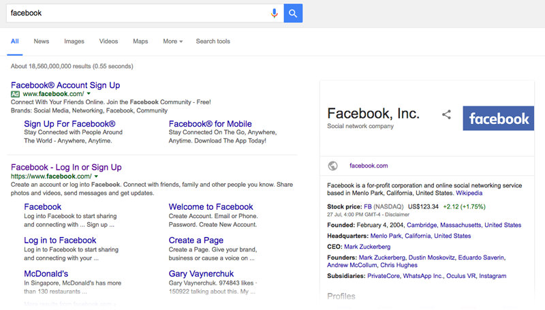
Task: Open the McDonald's sitelink
Action: coord(46,273)
